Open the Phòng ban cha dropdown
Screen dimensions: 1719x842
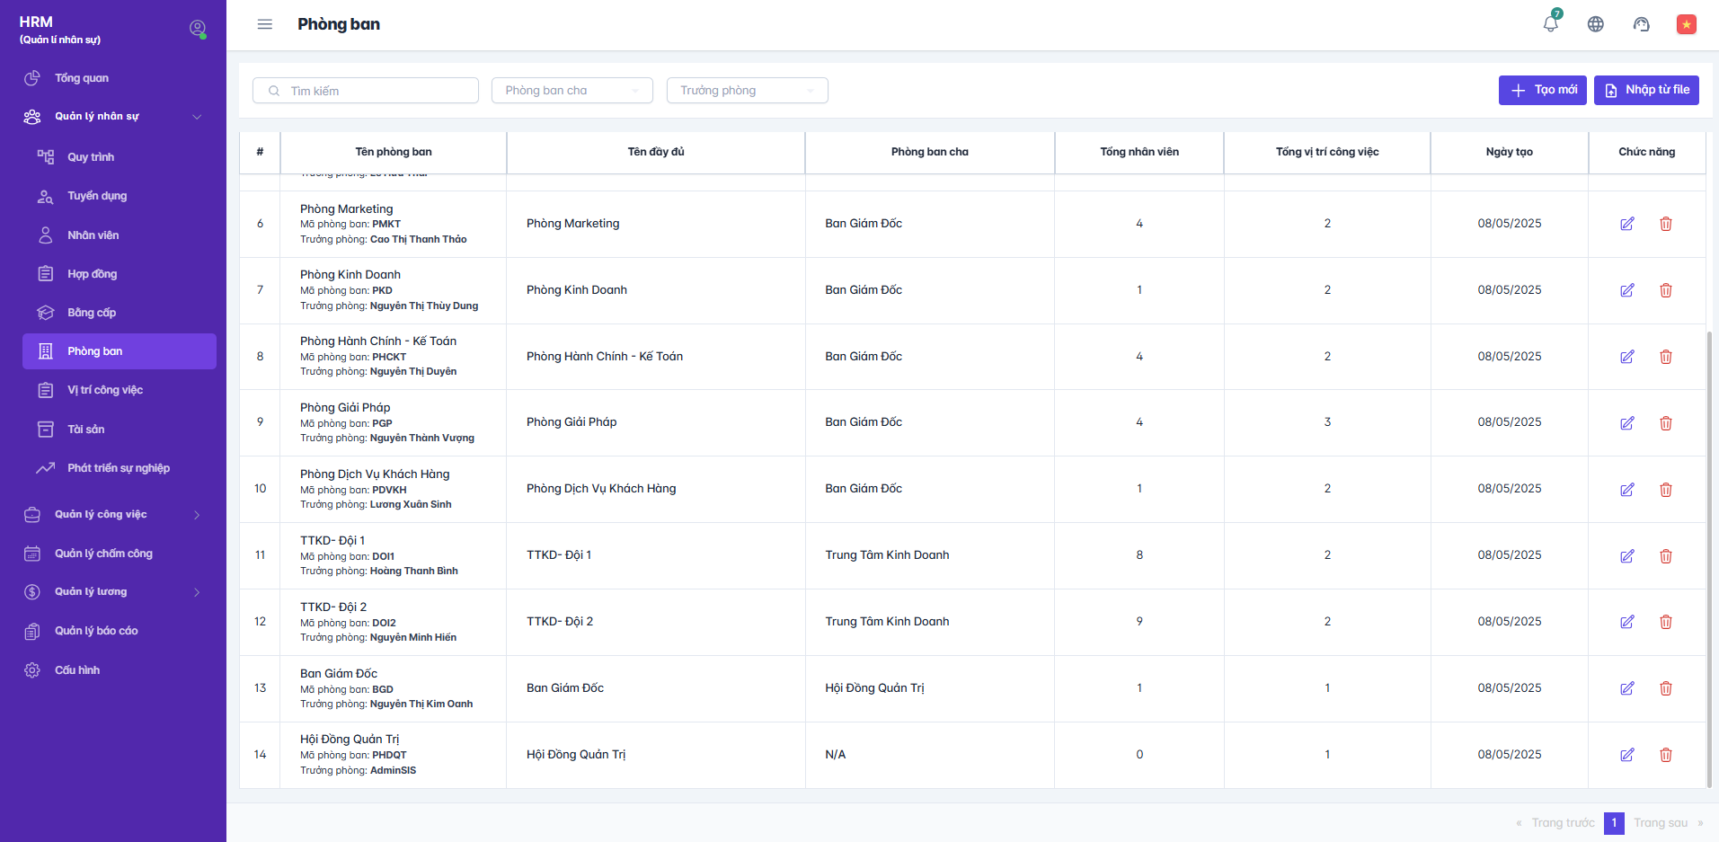click(572, 91)
